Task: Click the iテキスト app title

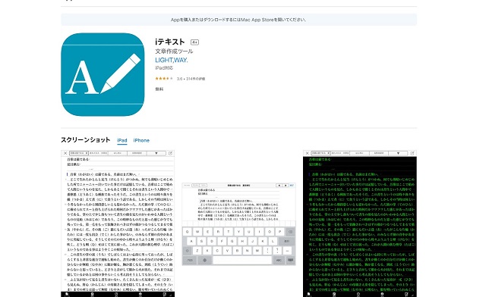Action: coord(170,42)
